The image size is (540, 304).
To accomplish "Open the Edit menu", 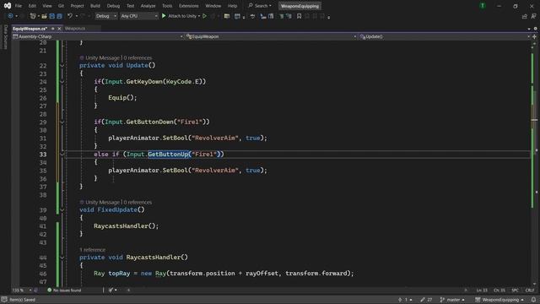I will pos(32,6).
